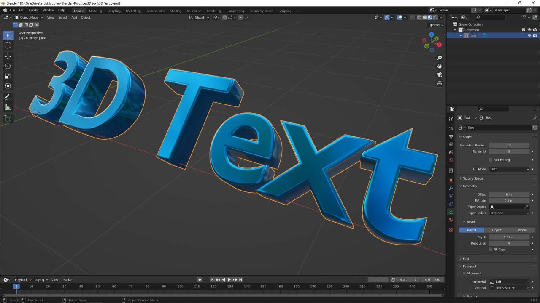Viewport: 540px width, 303px height.
Task: Click the Options button in viewport header
Action: point(435,25)
